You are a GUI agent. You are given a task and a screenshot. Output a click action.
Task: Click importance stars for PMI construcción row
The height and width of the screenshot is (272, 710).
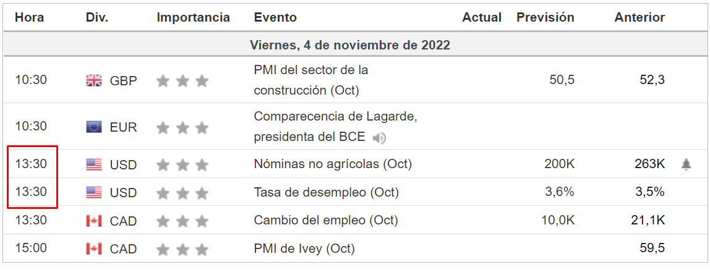pyautogui.click(x=182, y=81)
